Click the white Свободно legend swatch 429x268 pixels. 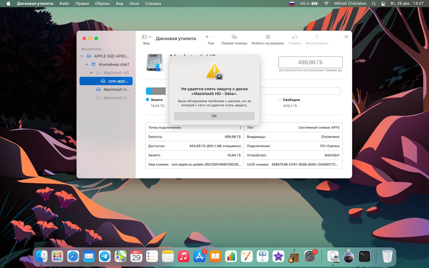coord(280,99)
